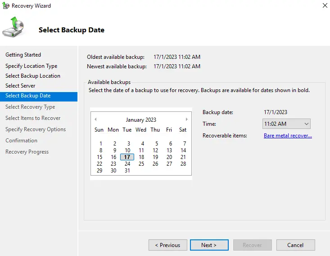Go to the Select Server step
330x256 pixels.
coord(20,86)
